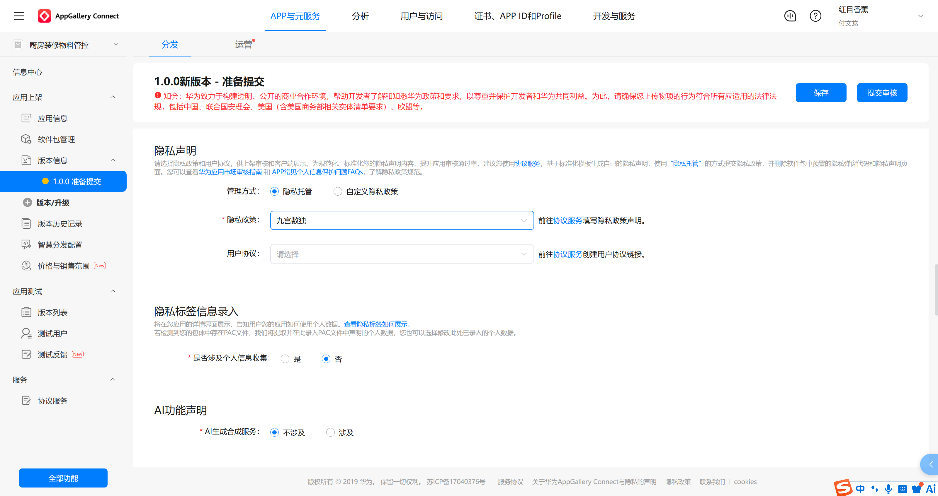Click the red warning icon before 知会
The height and width of the screenshot is (496, 938).
(158, 95)
